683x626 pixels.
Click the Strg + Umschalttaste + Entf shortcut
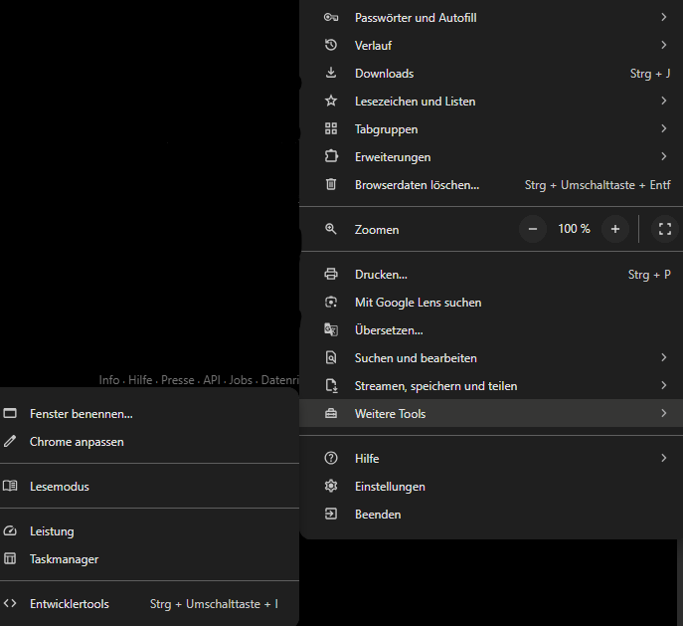click(598, 185)
